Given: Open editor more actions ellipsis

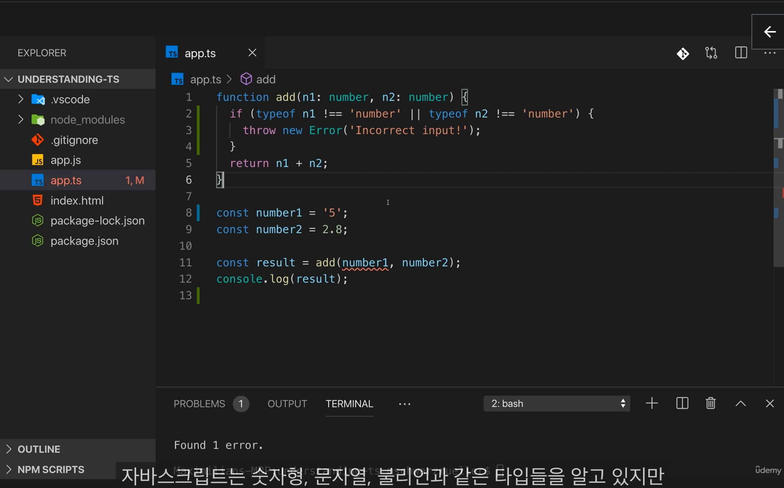Looking at the screenshot, I should coord(770,53).
